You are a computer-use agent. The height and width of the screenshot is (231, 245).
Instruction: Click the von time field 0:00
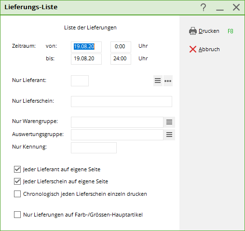point(121,47)
